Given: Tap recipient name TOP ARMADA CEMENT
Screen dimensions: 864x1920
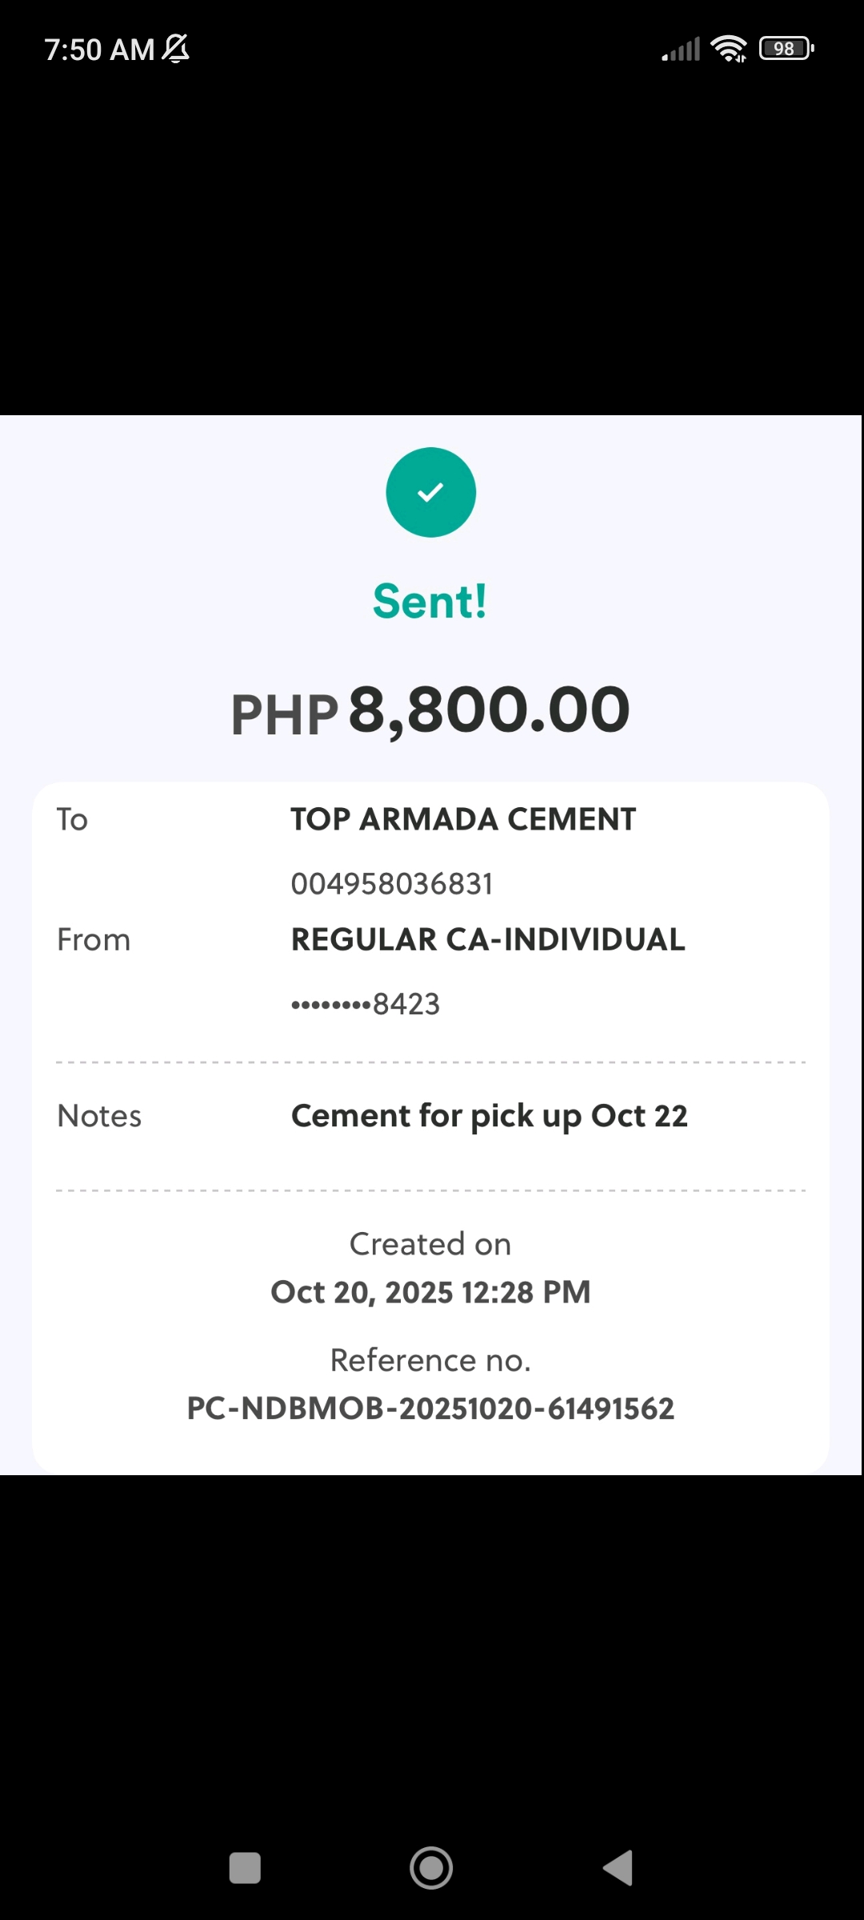Looking at the screenshot, I should (x=463, y=819).
